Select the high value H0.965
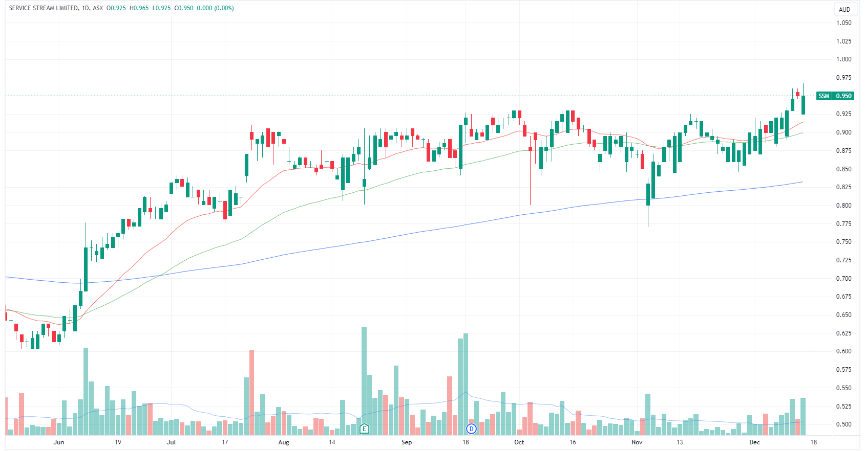Screen dimensions: 865x451 [139, 8]
